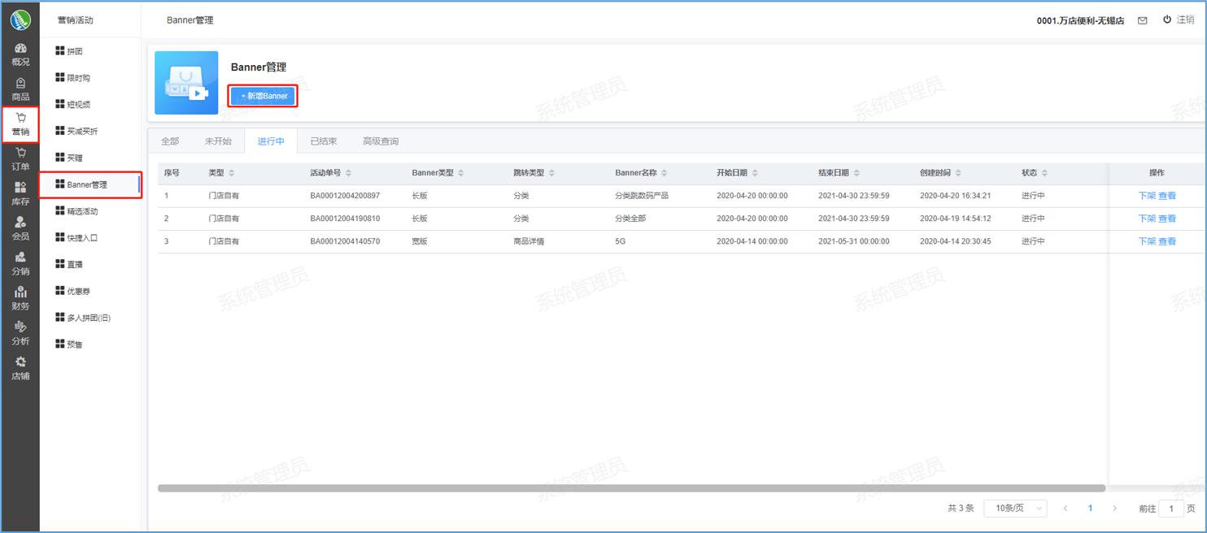Click 下架 for the 5G banner row
Image resolution: width=1207 pixels, height=533 pixels.
click(x=1147, y=241)
